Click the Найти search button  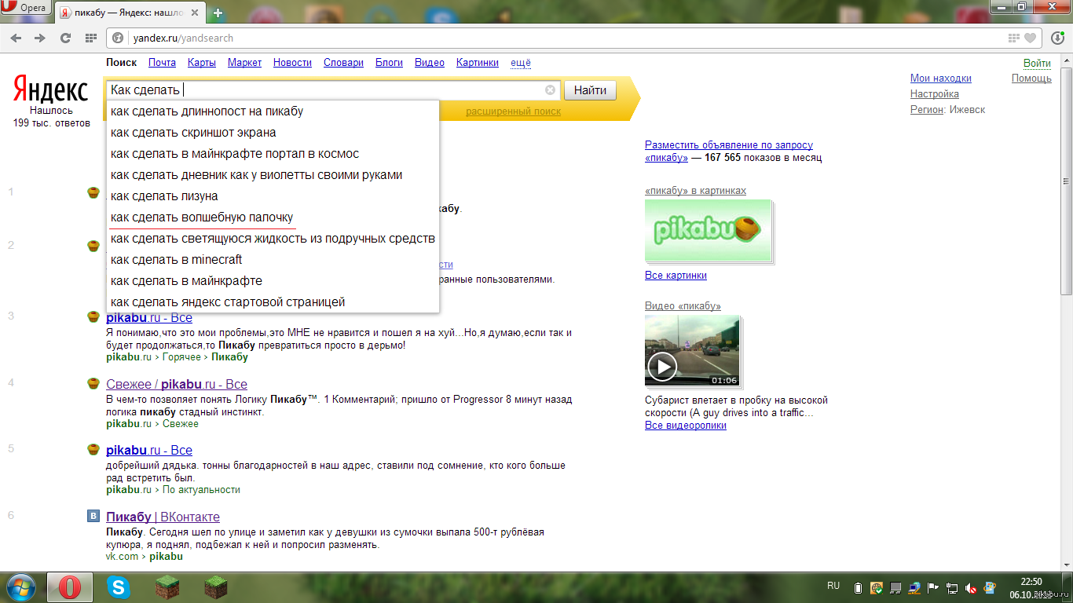coord(590,90)
